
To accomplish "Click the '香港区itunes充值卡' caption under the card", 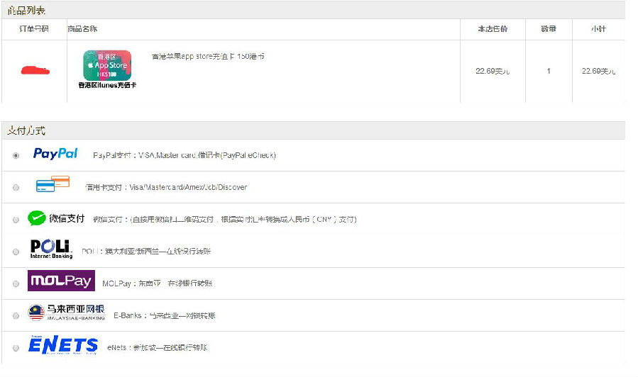I will [x=107, y=85].
